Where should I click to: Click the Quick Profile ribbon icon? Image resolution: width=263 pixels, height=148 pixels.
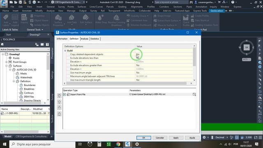pos(186,21)
